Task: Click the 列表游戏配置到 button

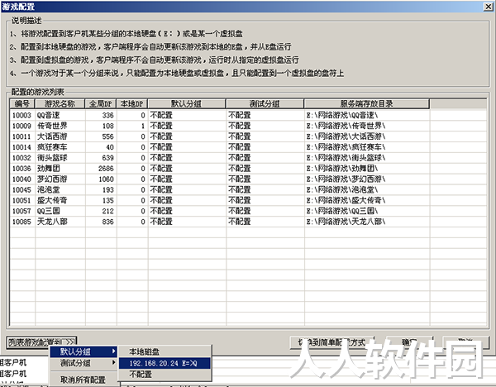Action: 41,342
